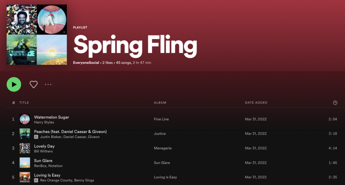345x185 pixels.
Task: Sort tracks by the ALBUM column header
Action: [160, 103]
